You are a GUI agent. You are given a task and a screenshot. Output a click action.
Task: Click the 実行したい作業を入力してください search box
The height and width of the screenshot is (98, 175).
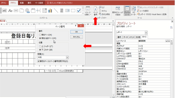(x=61, y=3)
